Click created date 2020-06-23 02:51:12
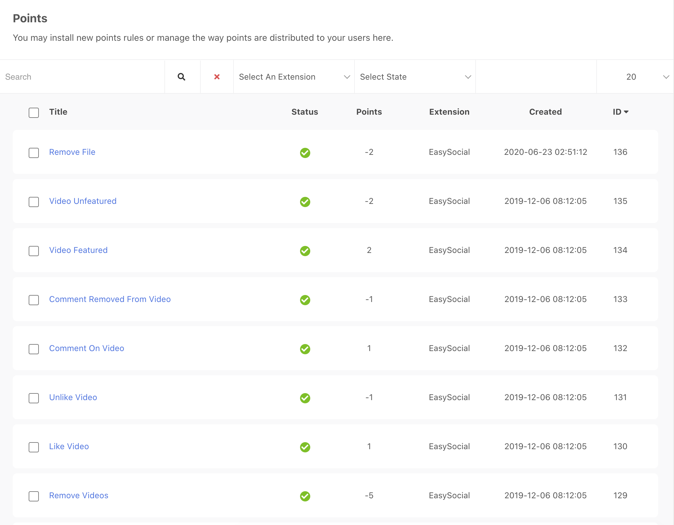Screen dimensions: 674x525 tap(546, 152)
